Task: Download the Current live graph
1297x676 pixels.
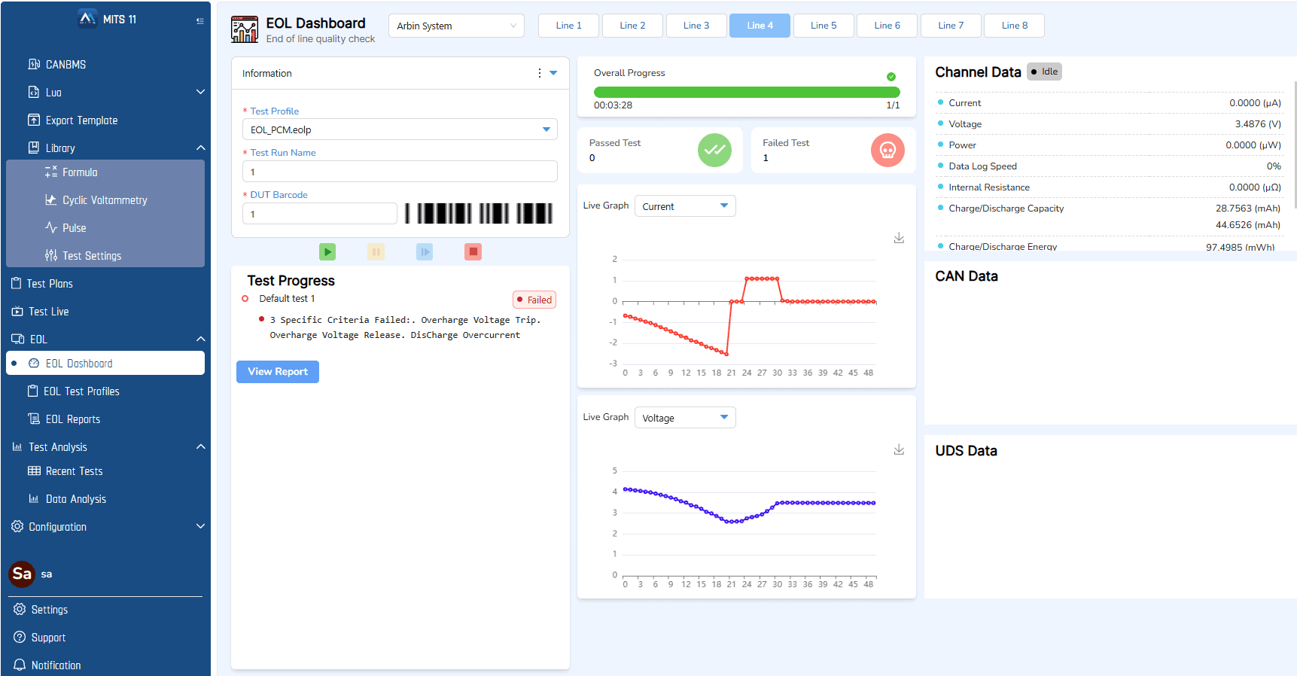Action: (x=899, y=238)
